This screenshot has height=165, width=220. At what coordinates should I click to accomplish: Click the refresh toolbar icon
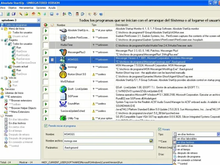tap(8, 14)
